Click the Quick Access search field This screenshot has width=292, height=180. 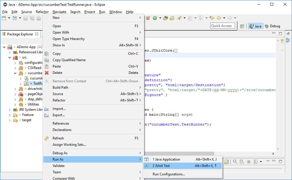[x=223, y=26]
